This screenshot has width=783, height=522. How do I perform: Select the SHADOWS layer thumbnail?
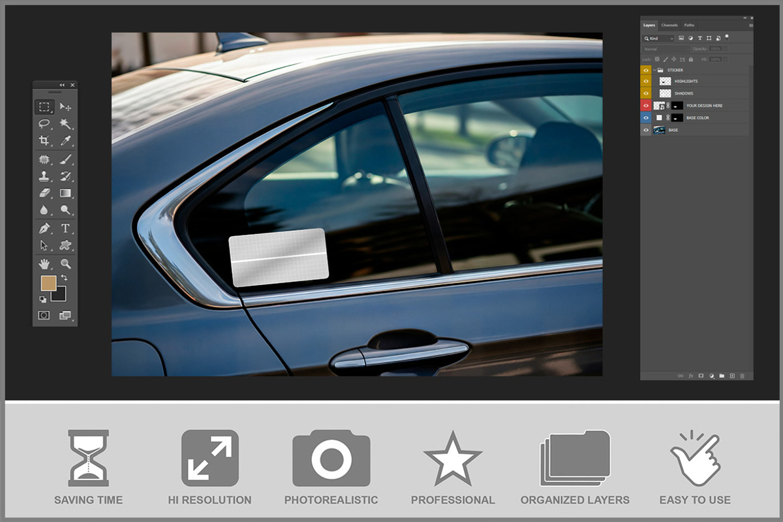click(665, 93)
